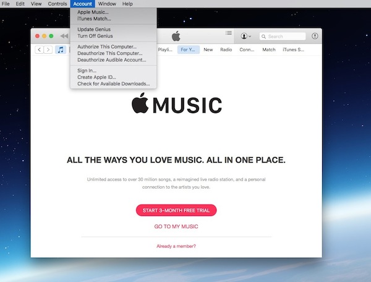
Task: Switch to the For You tab
Action: (189, 49)
